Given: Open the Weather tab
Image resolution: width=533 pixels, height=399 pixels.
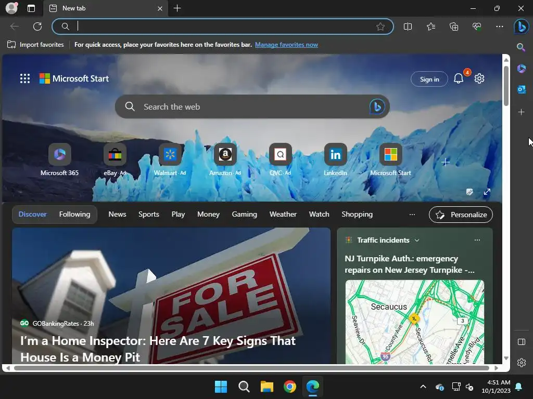Looking at the screenshot, I should tap(283, 215).
